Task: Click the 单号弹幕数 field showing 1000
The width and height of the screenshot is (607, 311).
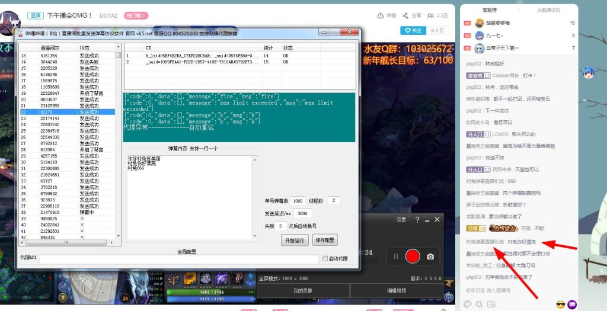Action: click(298, 201)
